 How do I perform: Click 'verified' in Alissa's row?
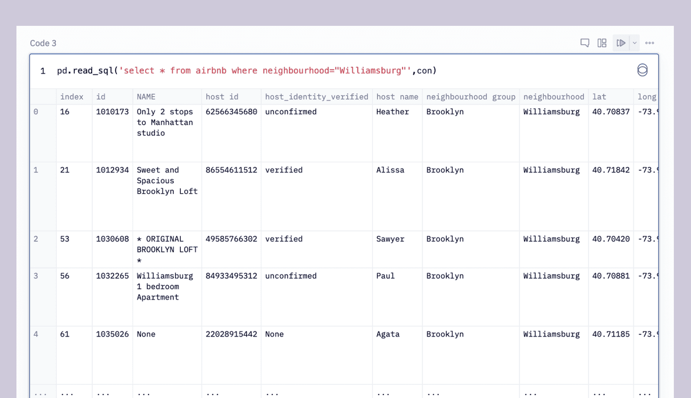[x=284, y=170]
